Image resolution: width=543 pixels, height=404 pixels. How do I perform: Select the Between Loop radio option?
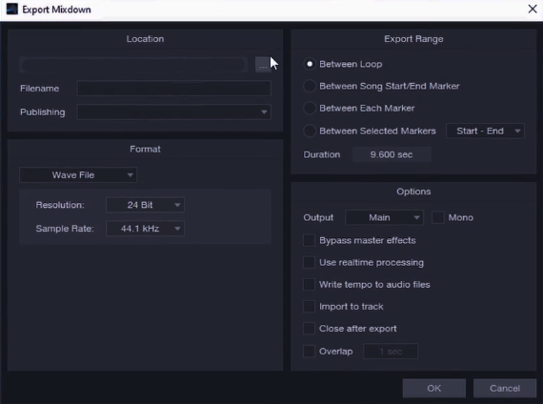310,64
